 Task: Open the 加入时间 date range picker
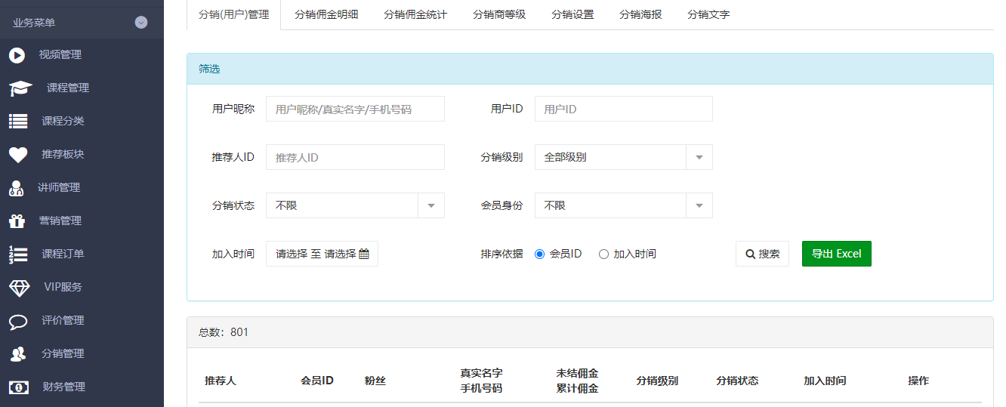point(322,254)
